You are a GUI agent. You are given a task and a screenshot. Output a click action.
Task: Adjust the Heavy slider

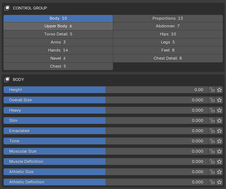point(106,110)
